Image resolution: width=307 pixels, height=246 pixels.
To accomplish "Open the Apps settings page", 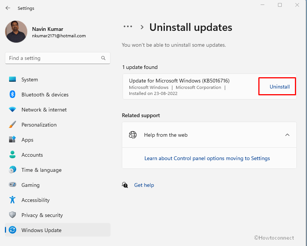I will pyautogui.click(x=58, y=140).
